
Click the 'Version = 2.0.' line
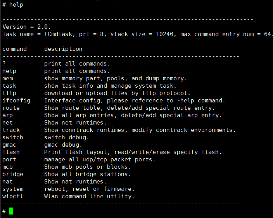pyautogui.click(x=27, y=27)
